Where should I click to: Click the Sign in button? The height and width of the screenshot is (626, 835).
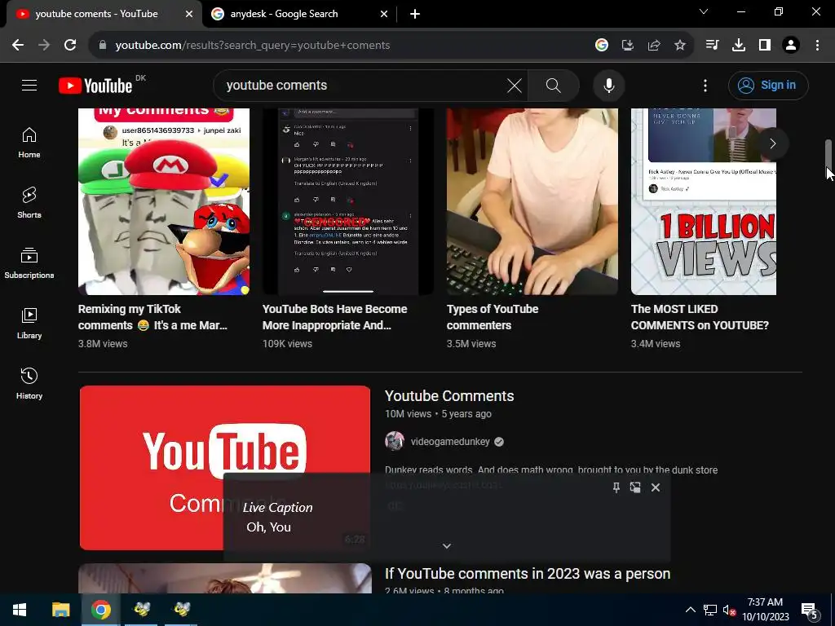point(768,85)
